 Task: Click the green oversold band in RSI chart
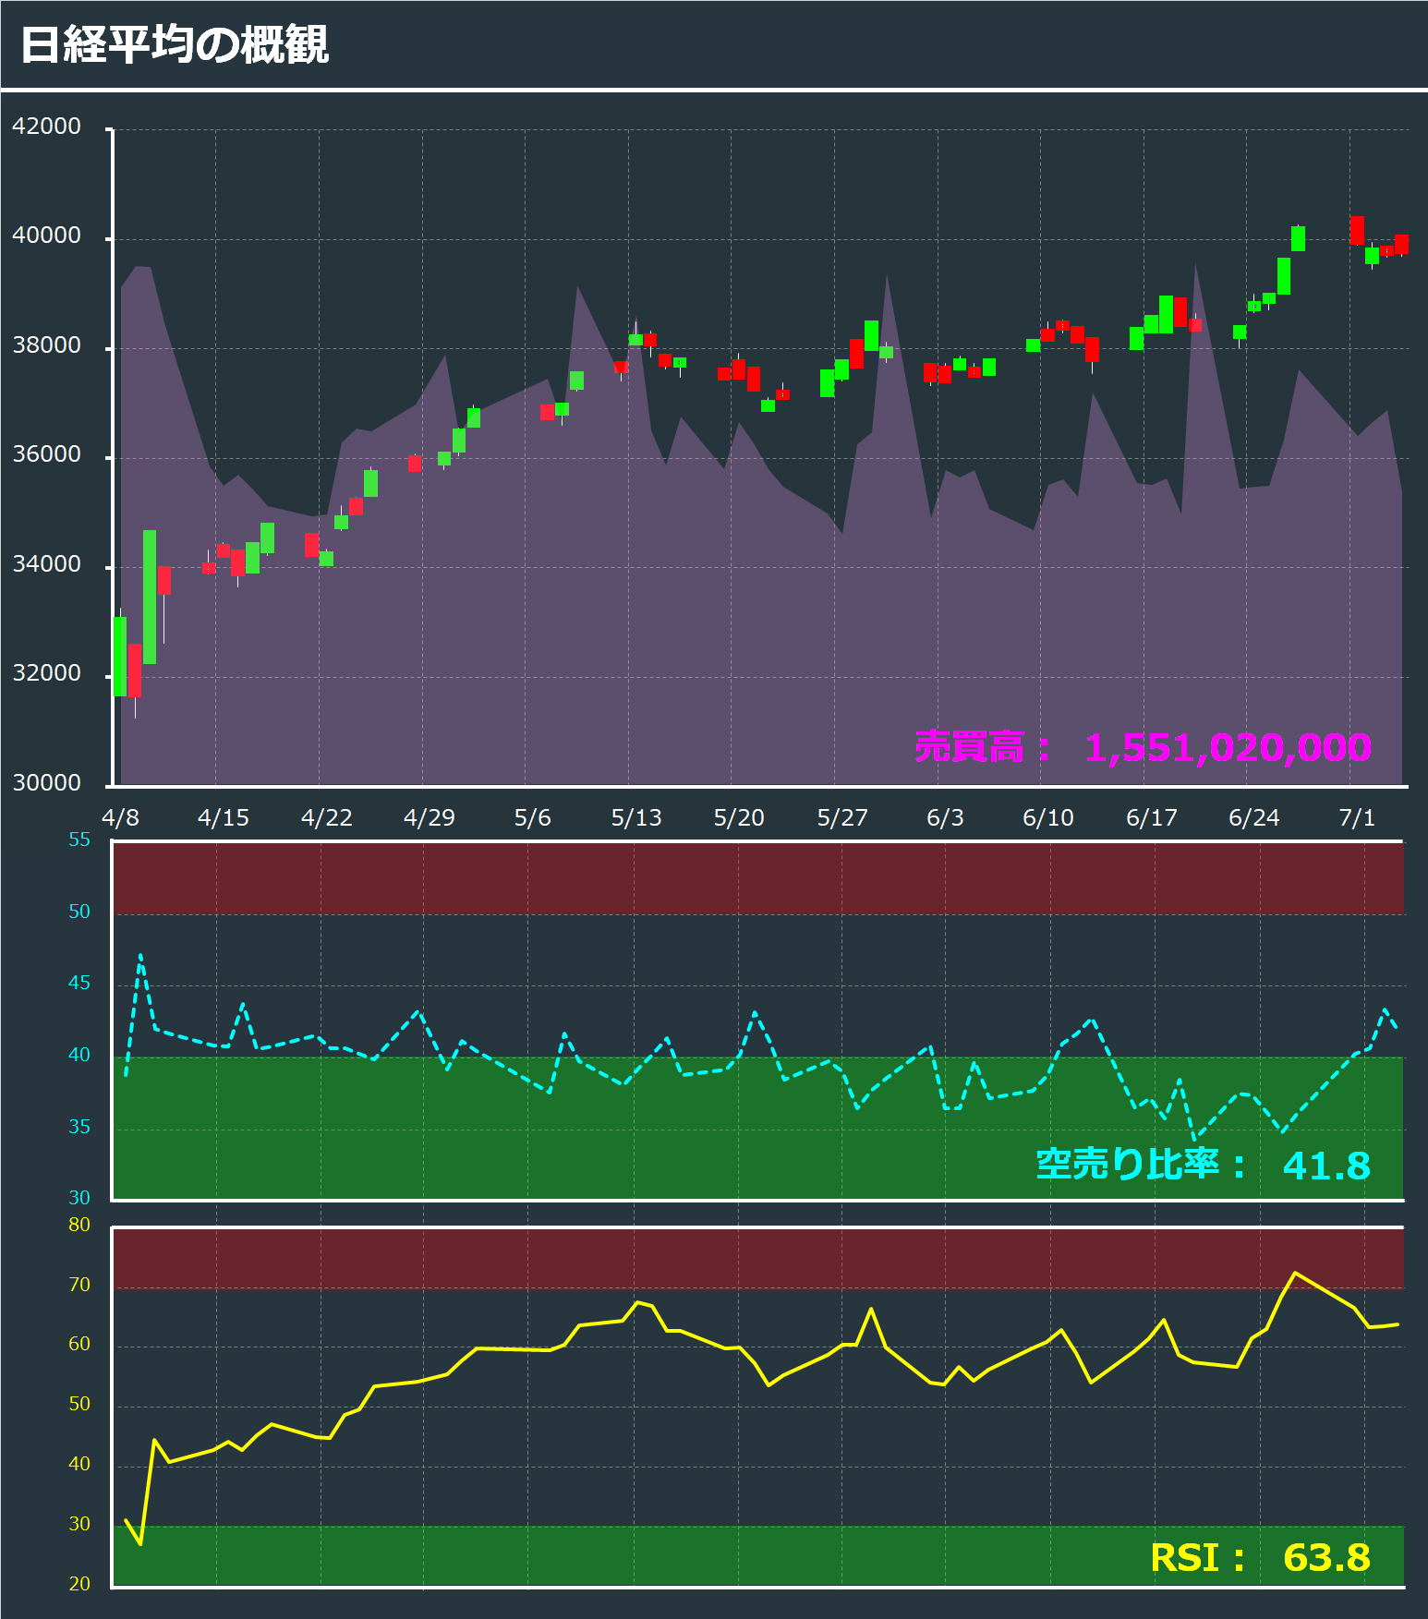point(758,1556)
